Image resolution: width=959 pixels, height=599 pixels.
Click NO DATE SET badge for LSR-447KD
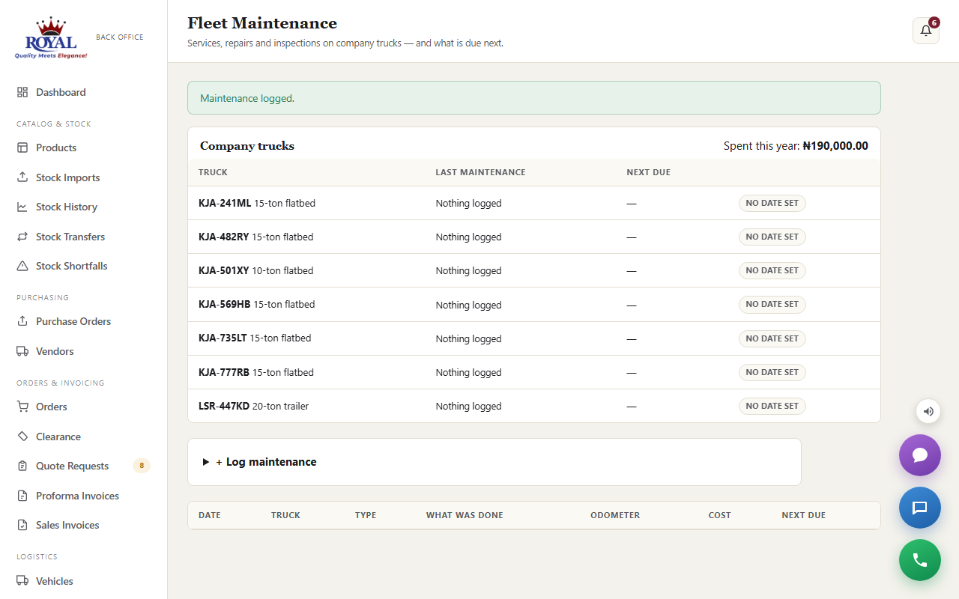(772, 406)
